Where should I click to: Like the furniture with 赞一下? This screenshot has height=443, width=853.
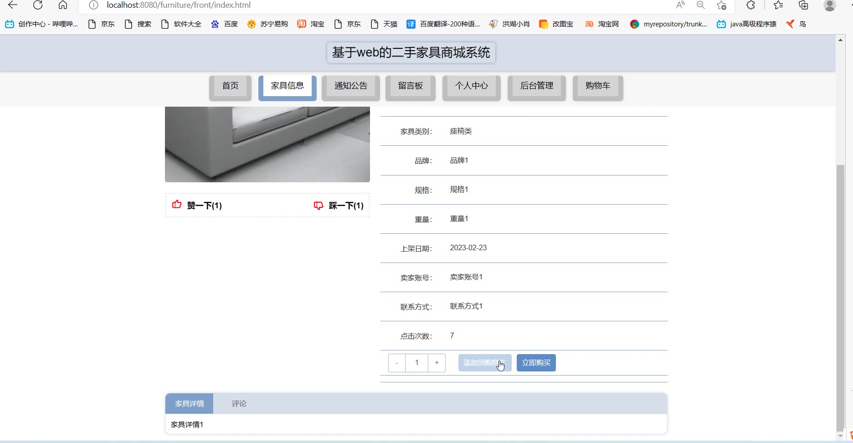197,205
